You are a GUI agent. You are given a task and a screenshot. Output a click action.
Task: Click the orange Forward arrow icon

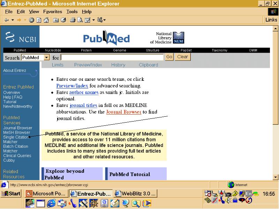(19, 20)
